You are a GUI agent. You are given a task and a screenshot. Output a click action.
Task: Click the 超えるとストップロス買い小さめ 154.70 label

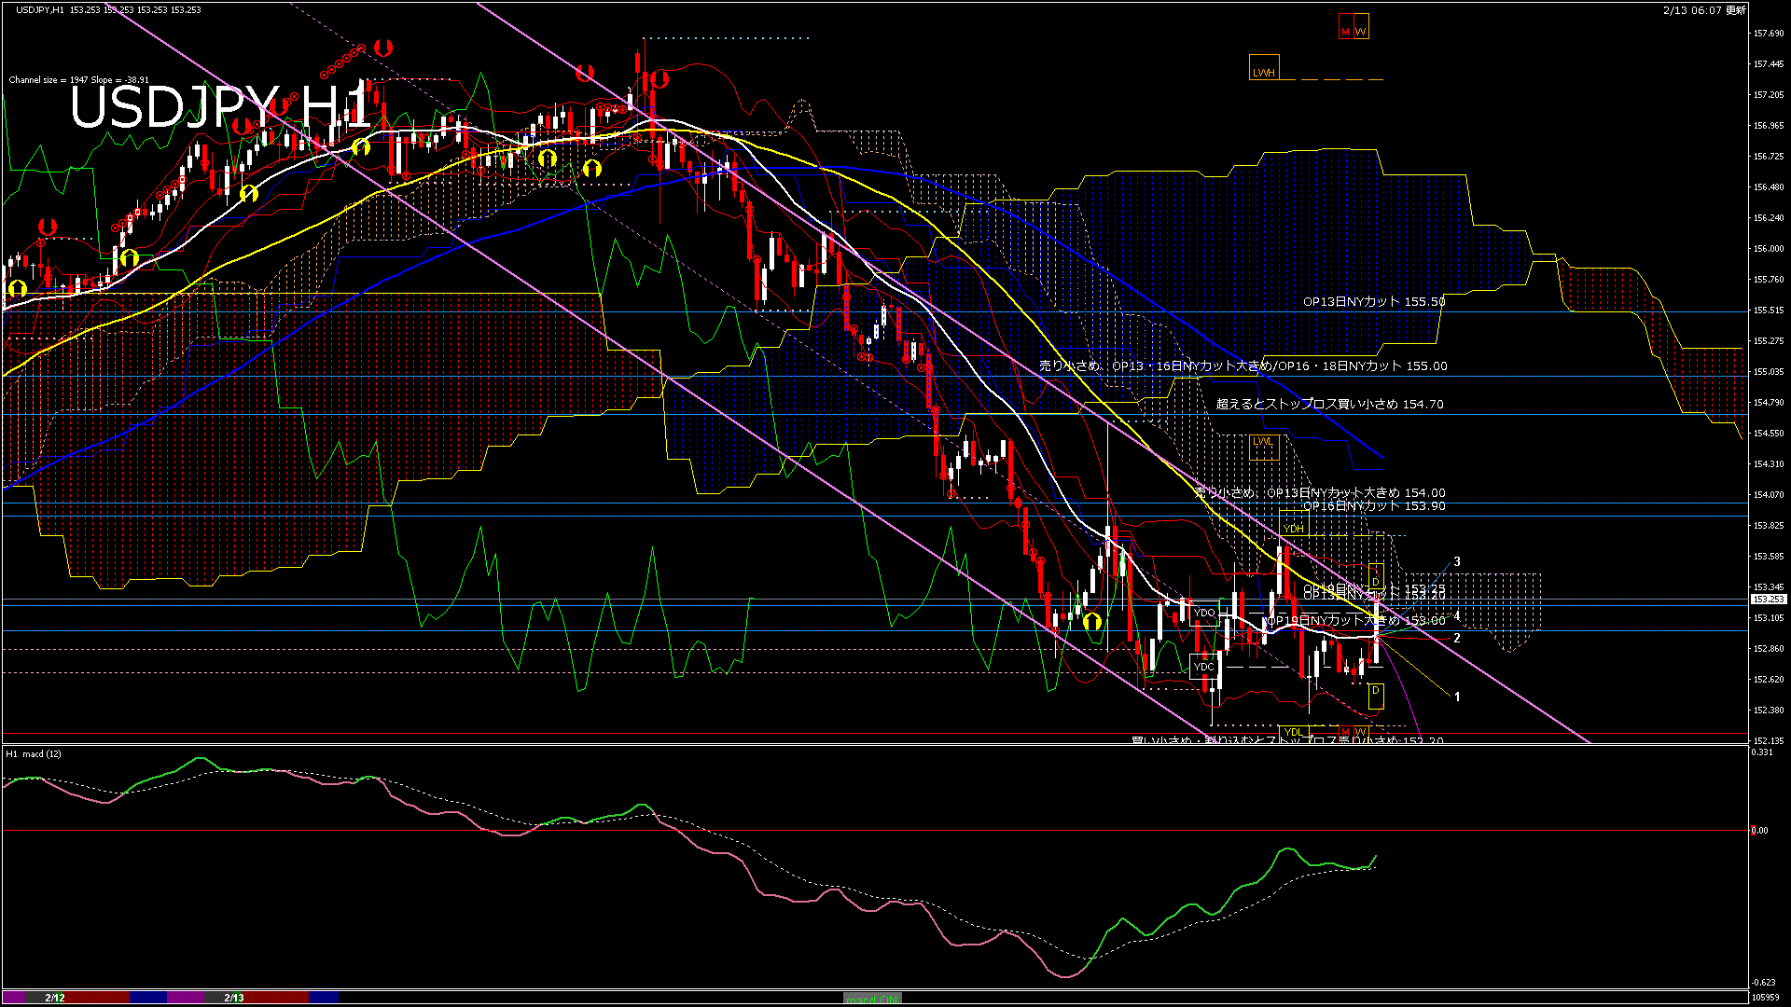point(1329,405)
